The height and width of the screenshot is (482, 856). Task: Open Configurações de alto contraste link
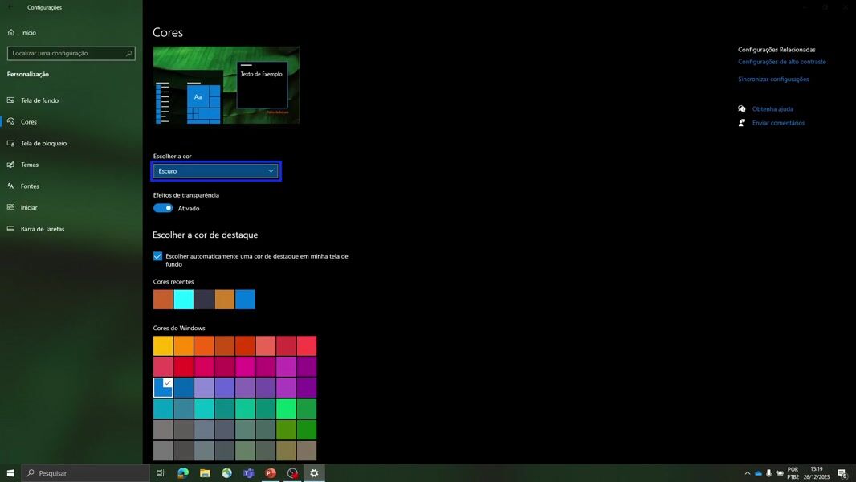point(781,62)
